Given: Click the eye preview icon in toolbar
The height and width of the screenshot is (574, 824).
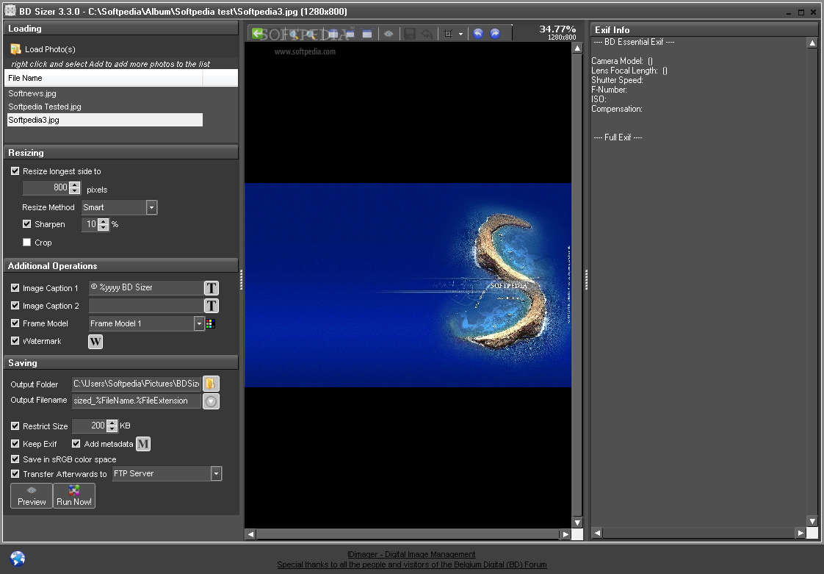Looking at the screenshot, I should coord(388,34).
